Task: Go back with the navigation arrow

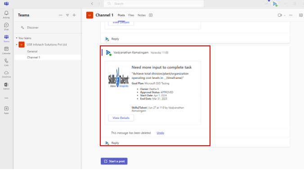Action: 92,4
